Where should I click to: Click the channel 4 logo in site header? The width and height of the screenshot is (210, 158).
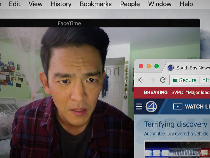point(151,106)
